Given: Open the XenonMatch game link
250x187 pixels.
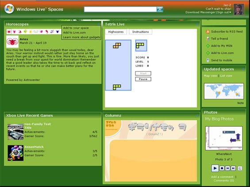Looking at the screenshot, I should coord(34,147).
